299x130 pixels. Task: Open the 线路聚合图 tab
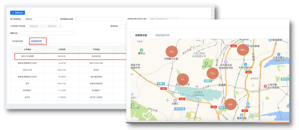(141, 35)
